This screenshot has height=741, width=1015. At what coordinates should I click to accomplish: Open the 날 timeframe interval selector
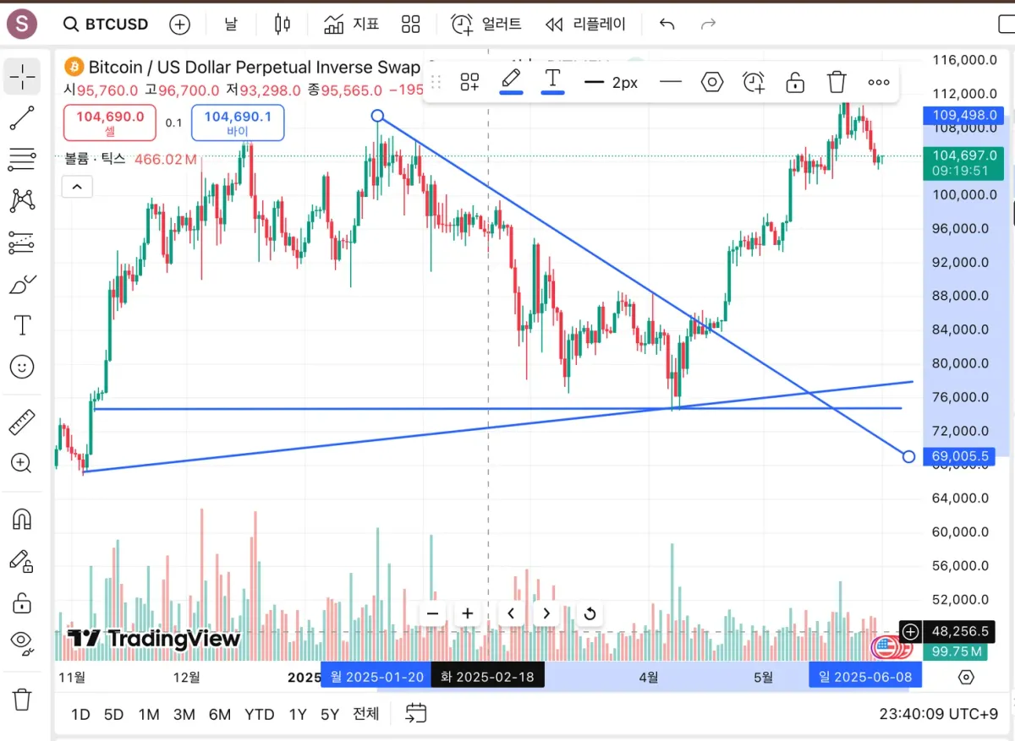pos(231,25)
